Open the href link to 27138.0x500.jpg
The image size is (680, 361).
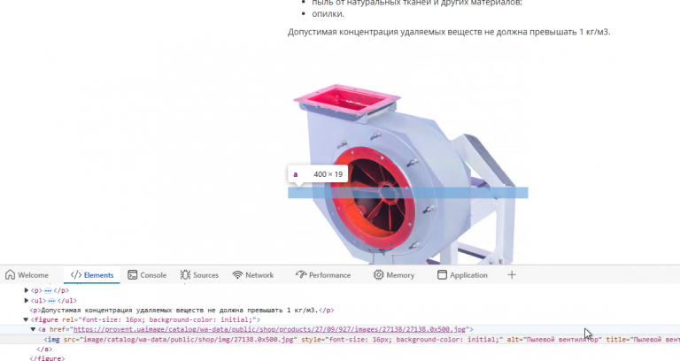tap(269, 329)
